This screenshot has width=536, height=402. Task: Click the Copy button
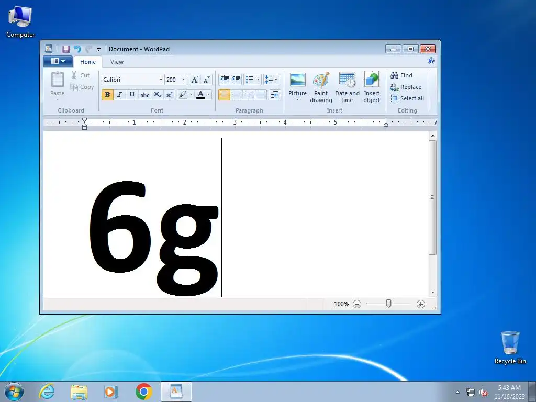[x=82, y=87]
